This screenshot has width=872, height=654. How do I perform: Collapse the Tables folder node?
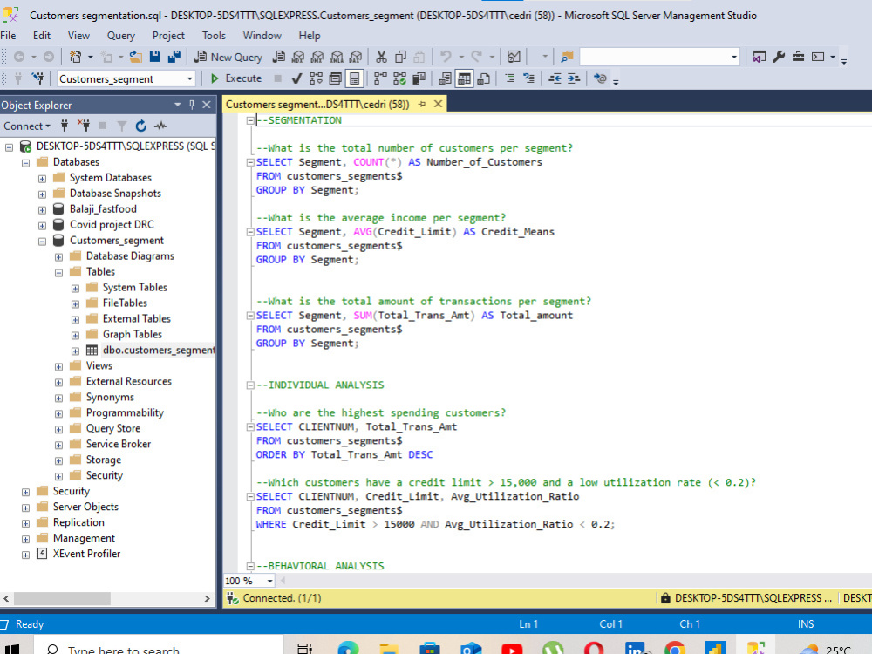(59, 272)
